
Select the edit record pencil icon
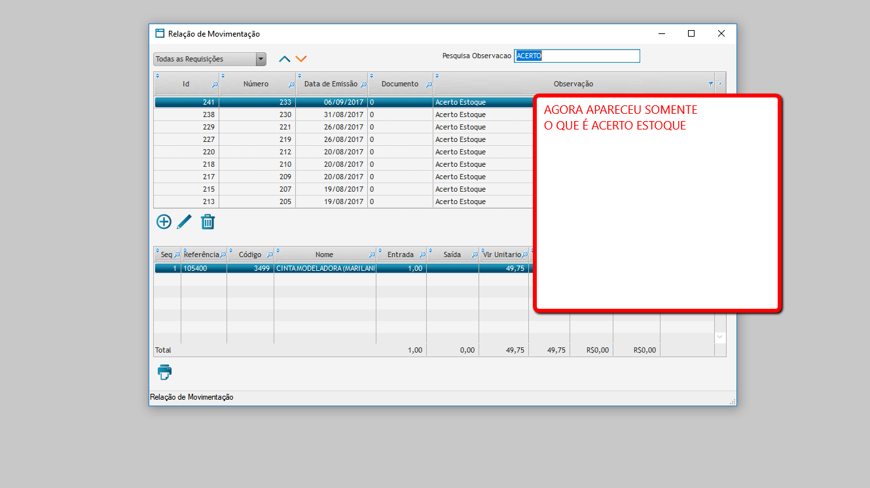tap(184, 222)
